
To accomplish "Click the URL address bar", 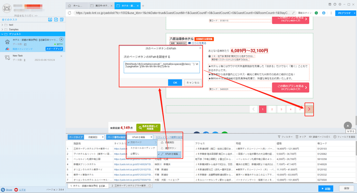I will (183, 13).
